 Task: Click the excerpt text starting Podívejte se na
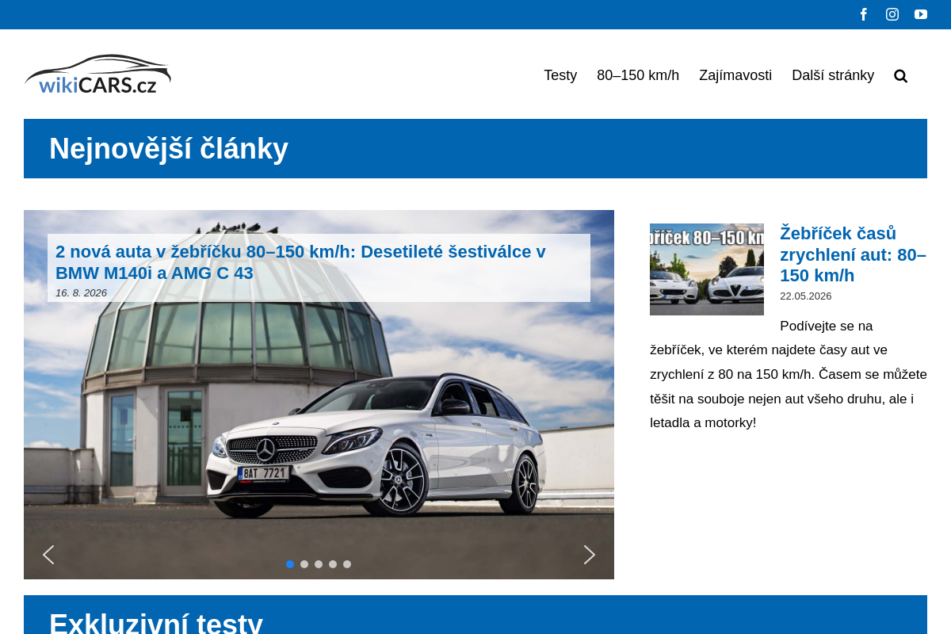coord(789,374)
